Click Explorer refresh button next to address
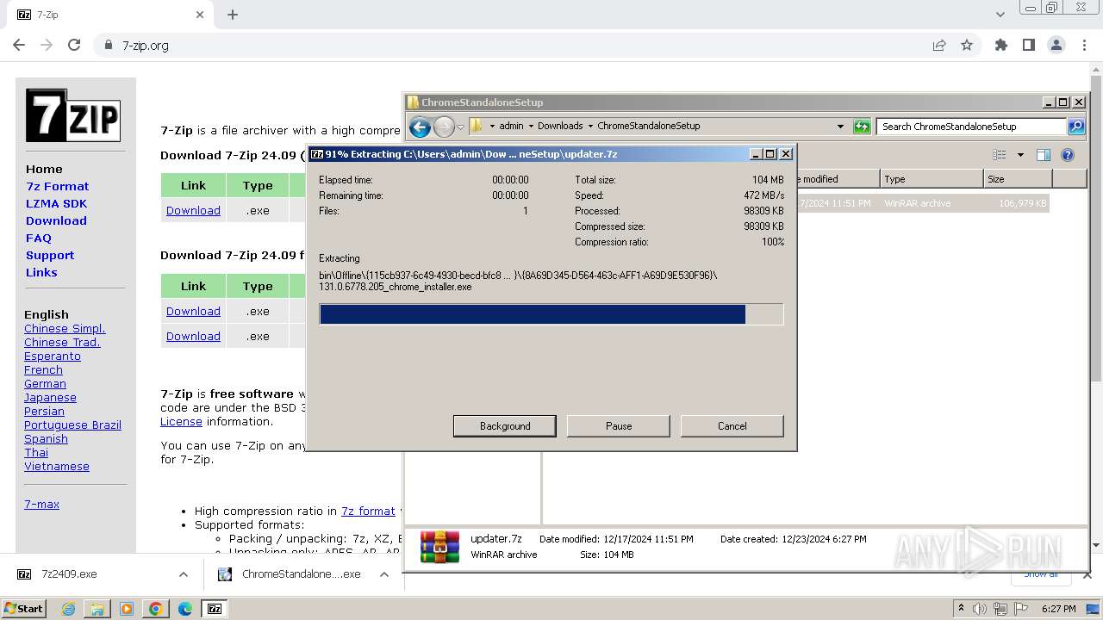 pos(862,127)
